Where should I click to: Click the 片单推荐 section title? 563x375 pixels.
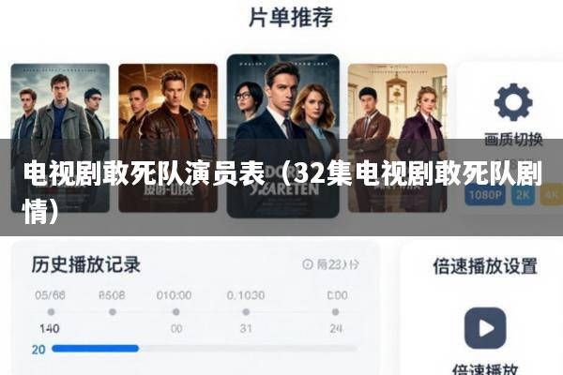[x=291, y=17]
